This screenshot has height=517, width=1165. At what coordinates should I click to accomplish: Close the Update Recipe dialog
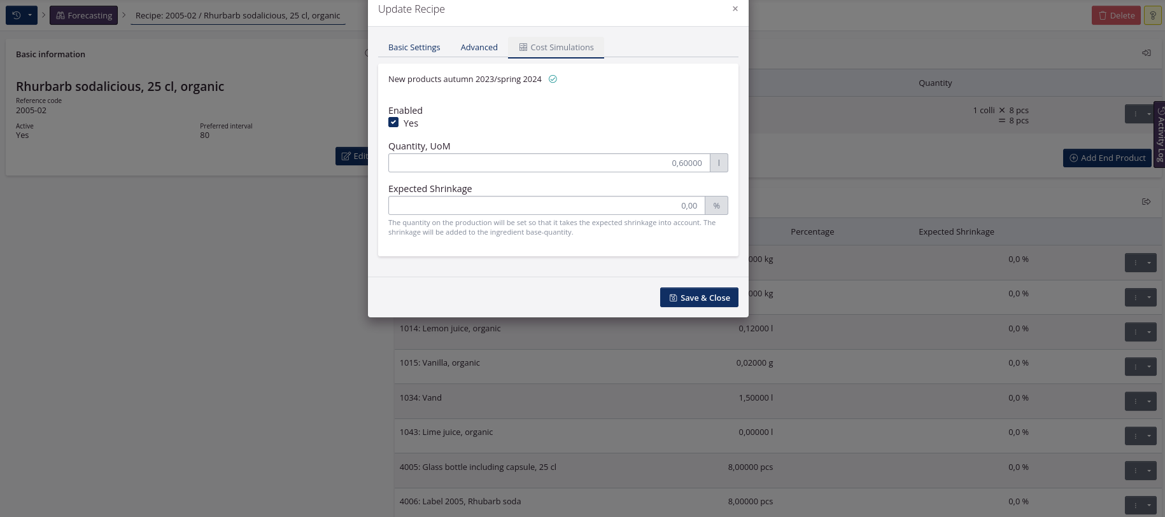[735, 9]
